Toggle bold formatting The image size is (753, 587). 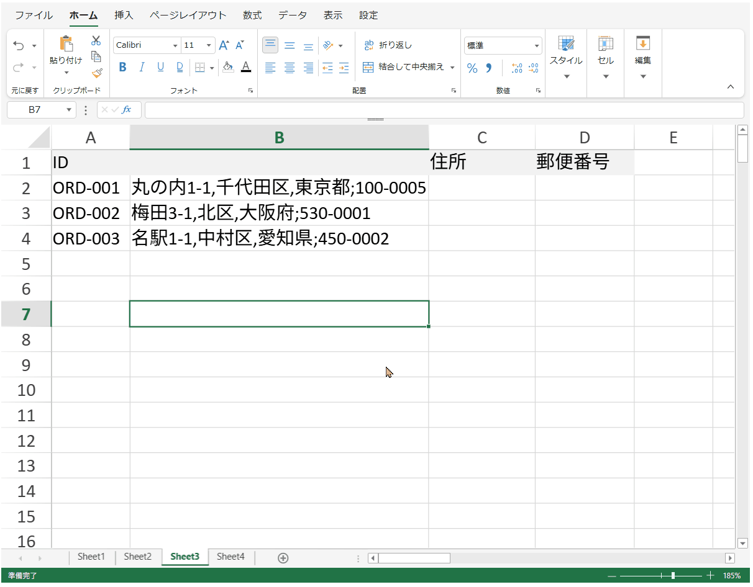coord(122,67)
